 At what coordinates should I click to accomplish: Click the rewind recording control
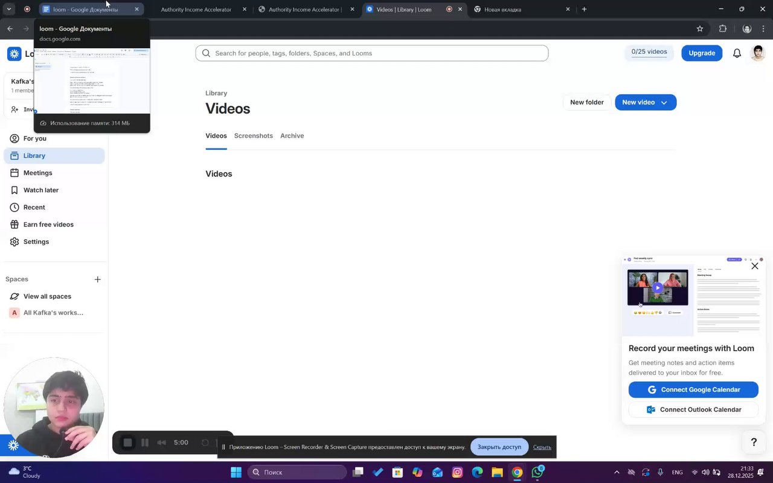click(x=161, y=443)
